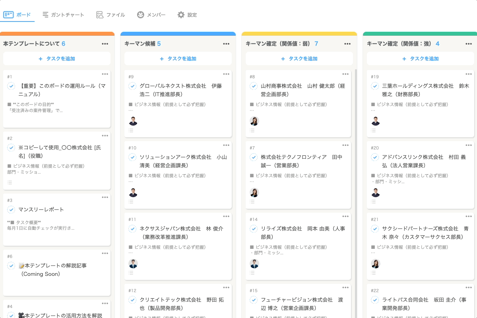Click assignee avatar on ソリューションアーク card
477x318 pixels.
pos(133,192)
